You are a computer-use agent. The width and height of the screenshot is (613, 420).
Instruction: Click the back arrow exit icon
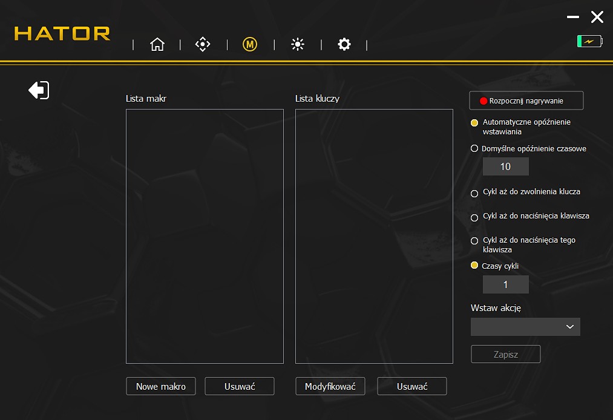coord(38,90)
